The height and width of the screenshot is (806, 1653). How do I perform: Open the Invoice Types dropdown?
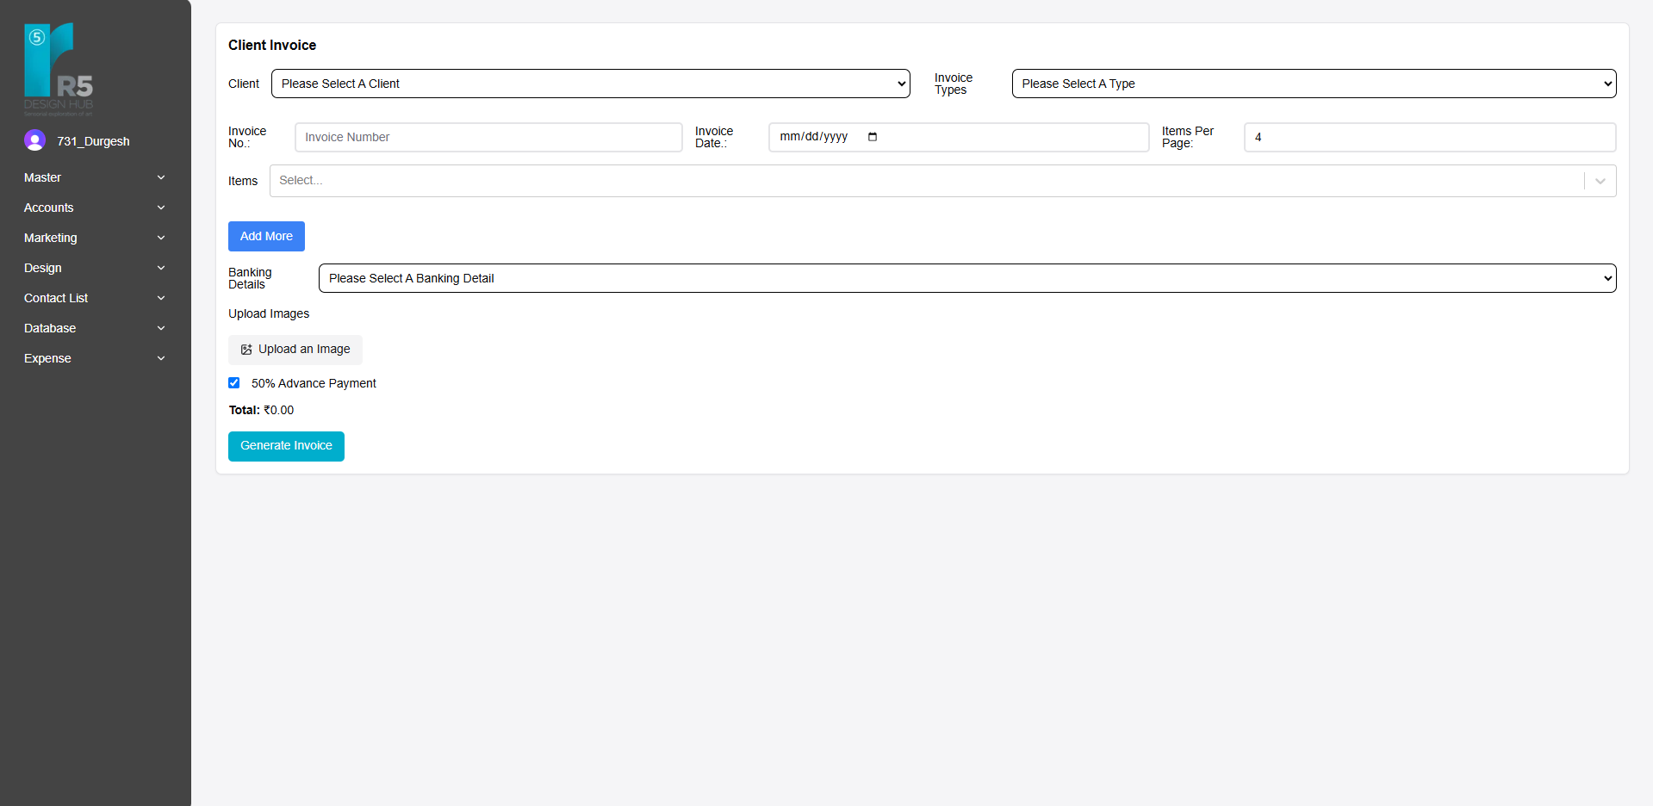(x=1313, y=84)
